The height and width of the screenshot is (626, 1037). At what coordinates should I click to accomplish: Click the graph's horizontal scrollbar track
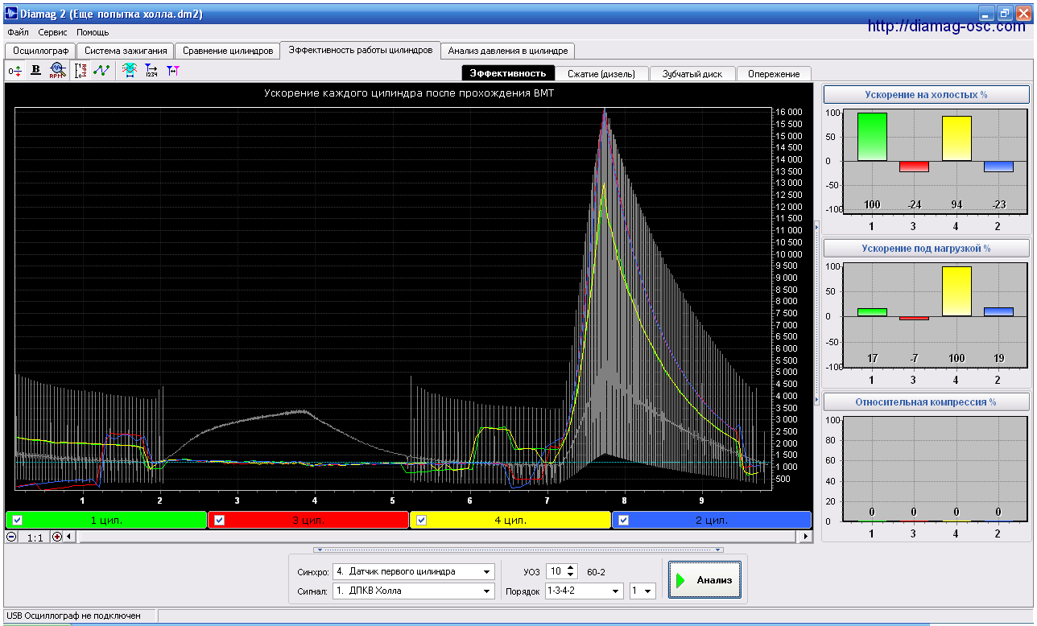[437, 537]
